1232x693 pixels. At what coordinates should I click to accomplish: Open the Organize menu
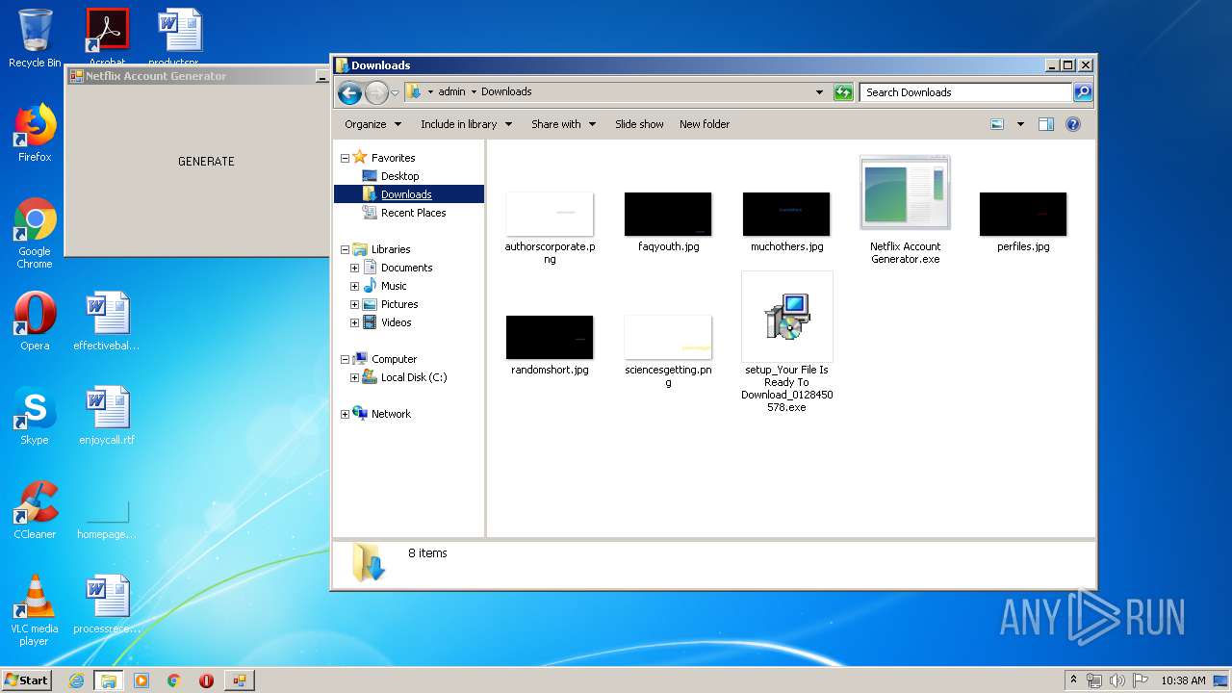point(372,124)
